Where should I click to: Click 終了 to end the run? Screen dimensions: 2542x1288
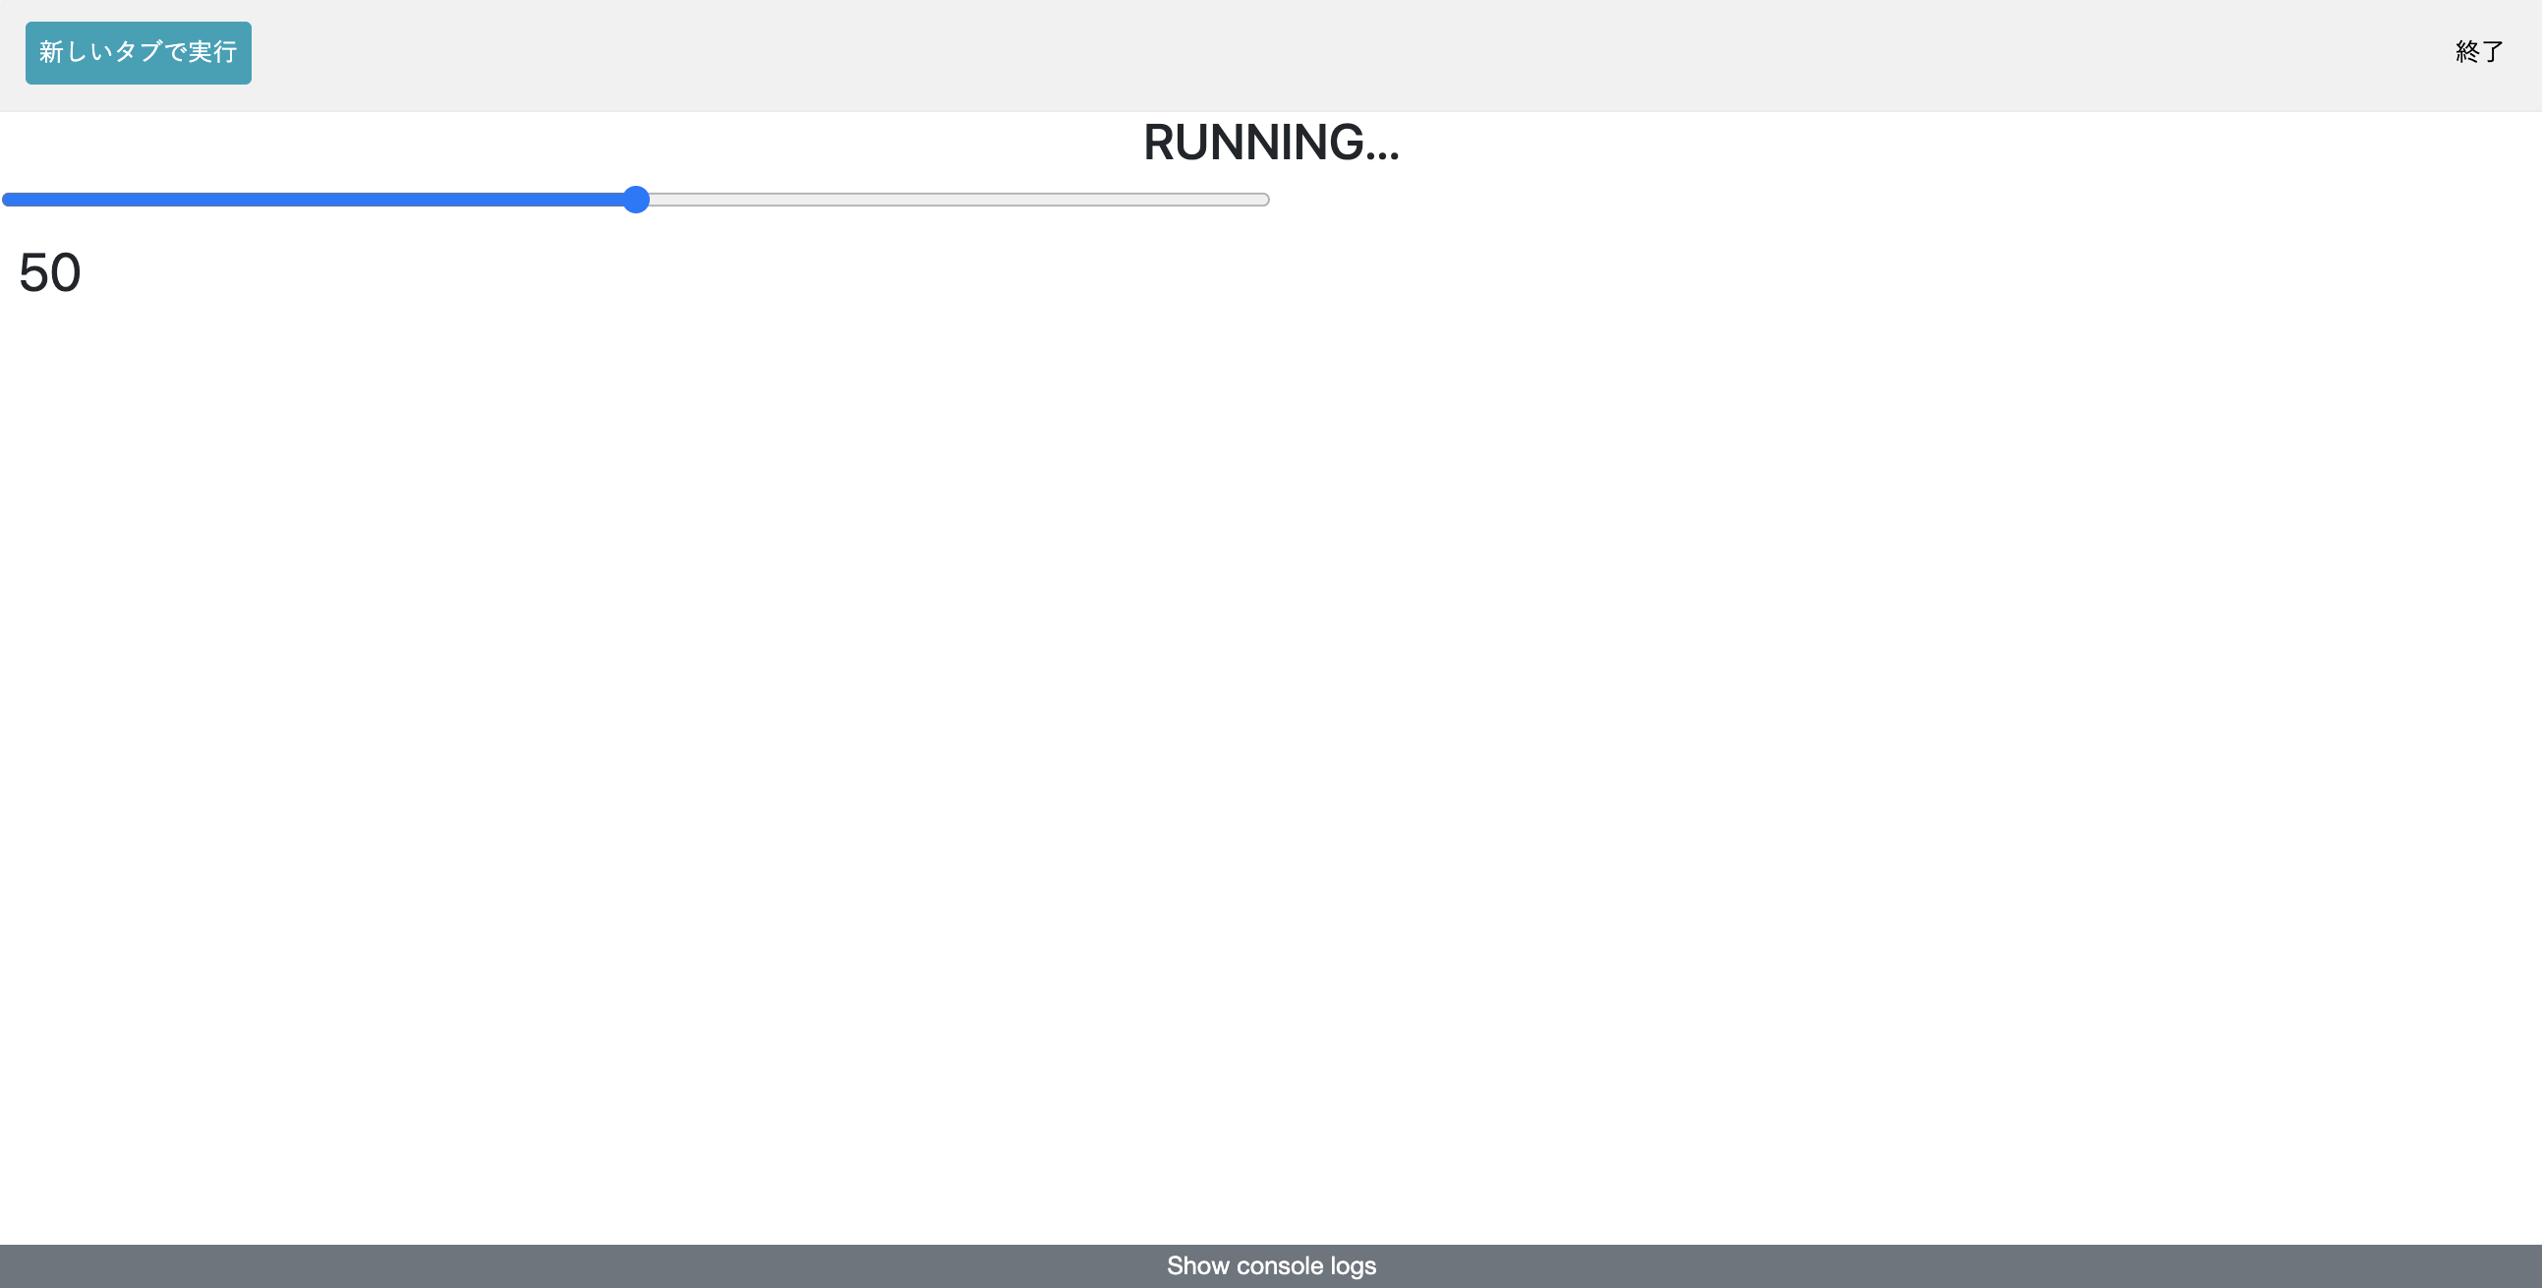pos(2478,51)
